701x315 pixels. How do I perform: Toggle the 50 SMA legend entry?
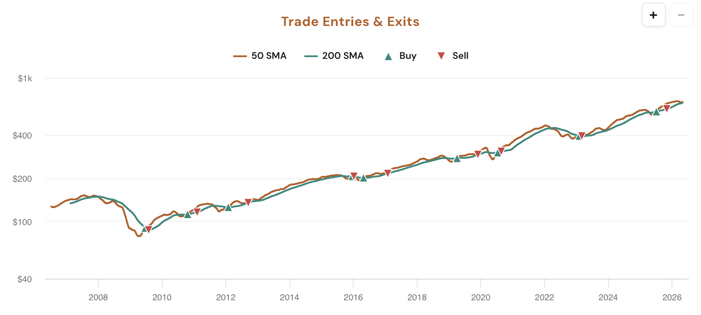click(269, 55)
